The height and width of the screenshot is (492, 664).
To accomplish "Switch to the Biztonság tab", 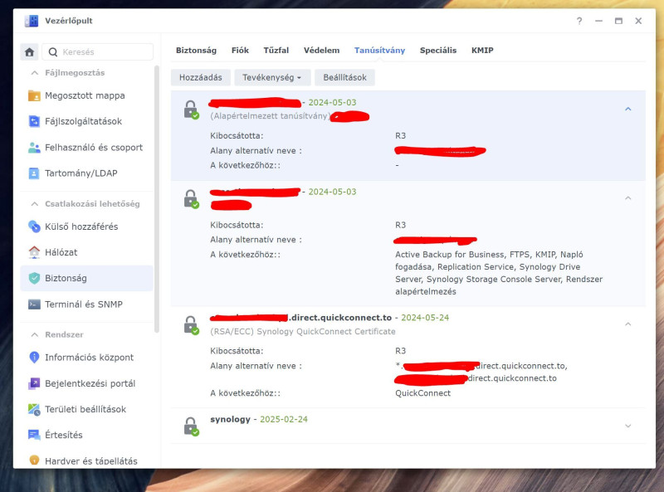I will [196, 51].
